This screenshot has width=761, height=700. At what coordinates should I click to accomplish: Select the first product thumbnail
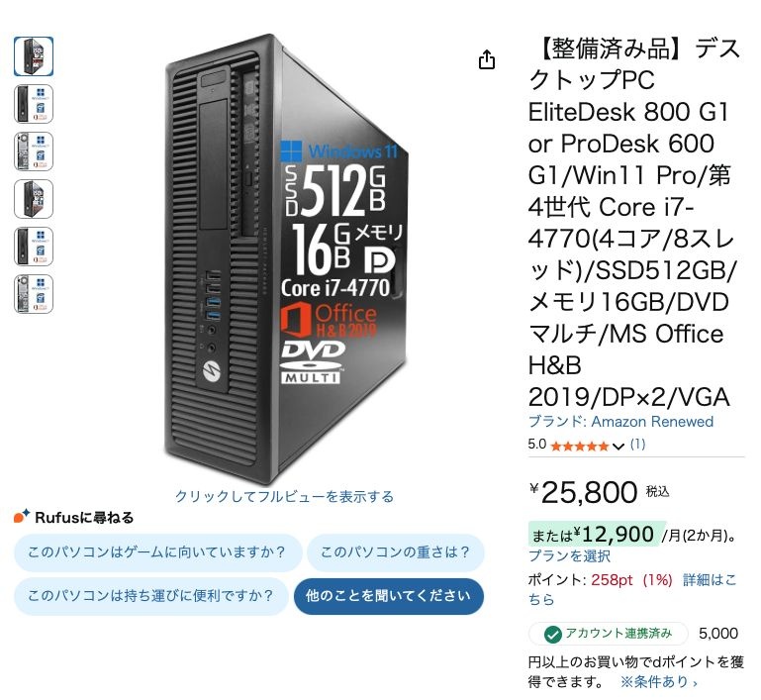(34, 56)
